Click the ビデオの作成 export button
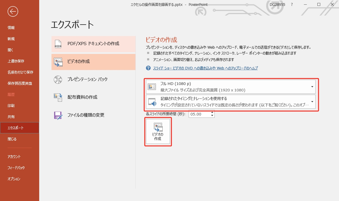 [158, 131]
